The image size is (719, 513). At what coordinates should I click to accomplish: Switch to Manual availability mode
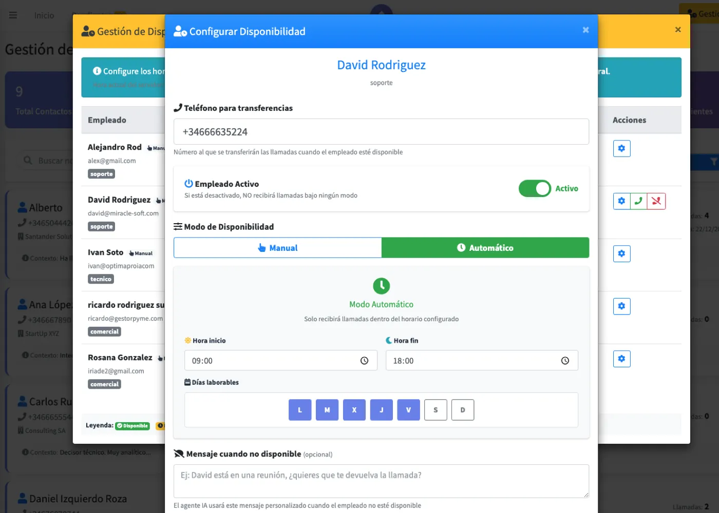278,248
